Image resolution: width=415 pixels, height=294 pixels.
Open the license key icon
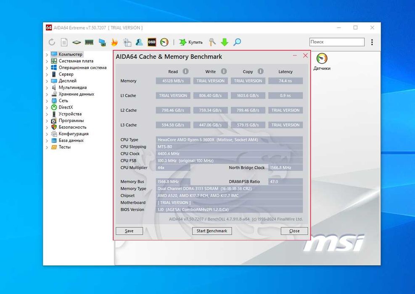point(212,42)
